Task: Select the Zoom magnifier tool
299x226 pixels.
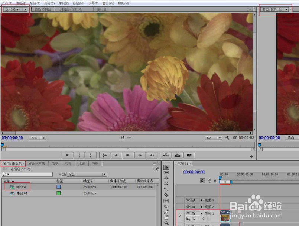Action: (x=166, y=223)
